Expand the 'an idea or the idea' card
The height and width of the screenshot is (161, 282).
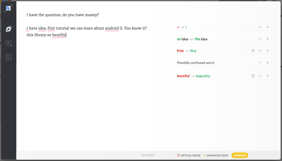pyautogui.click(x=260, y=39)
